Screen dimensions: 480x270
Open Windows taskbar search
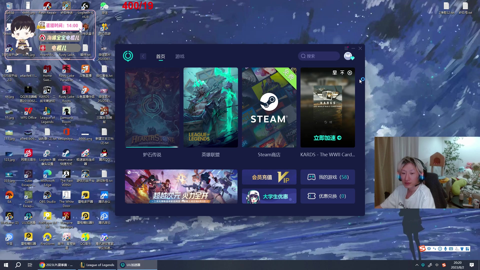tap(18, 265)
